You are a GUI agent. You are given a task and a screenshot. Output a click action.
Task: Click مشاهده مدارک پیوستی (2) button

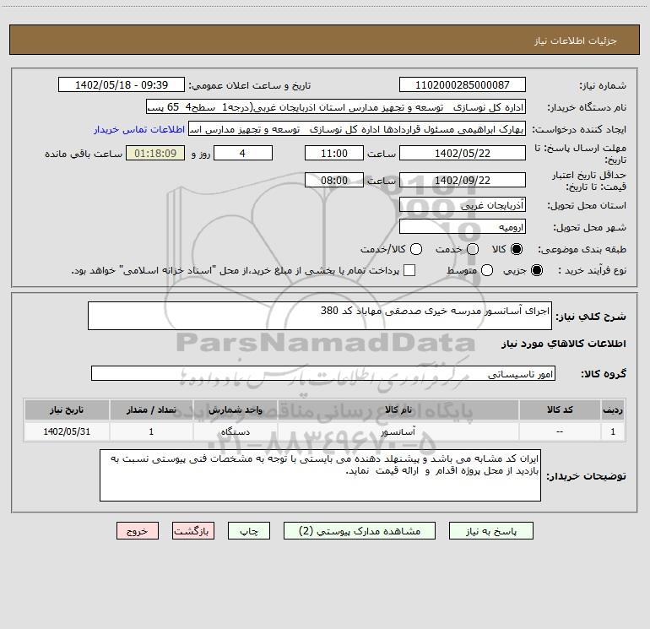coord(360,531)
